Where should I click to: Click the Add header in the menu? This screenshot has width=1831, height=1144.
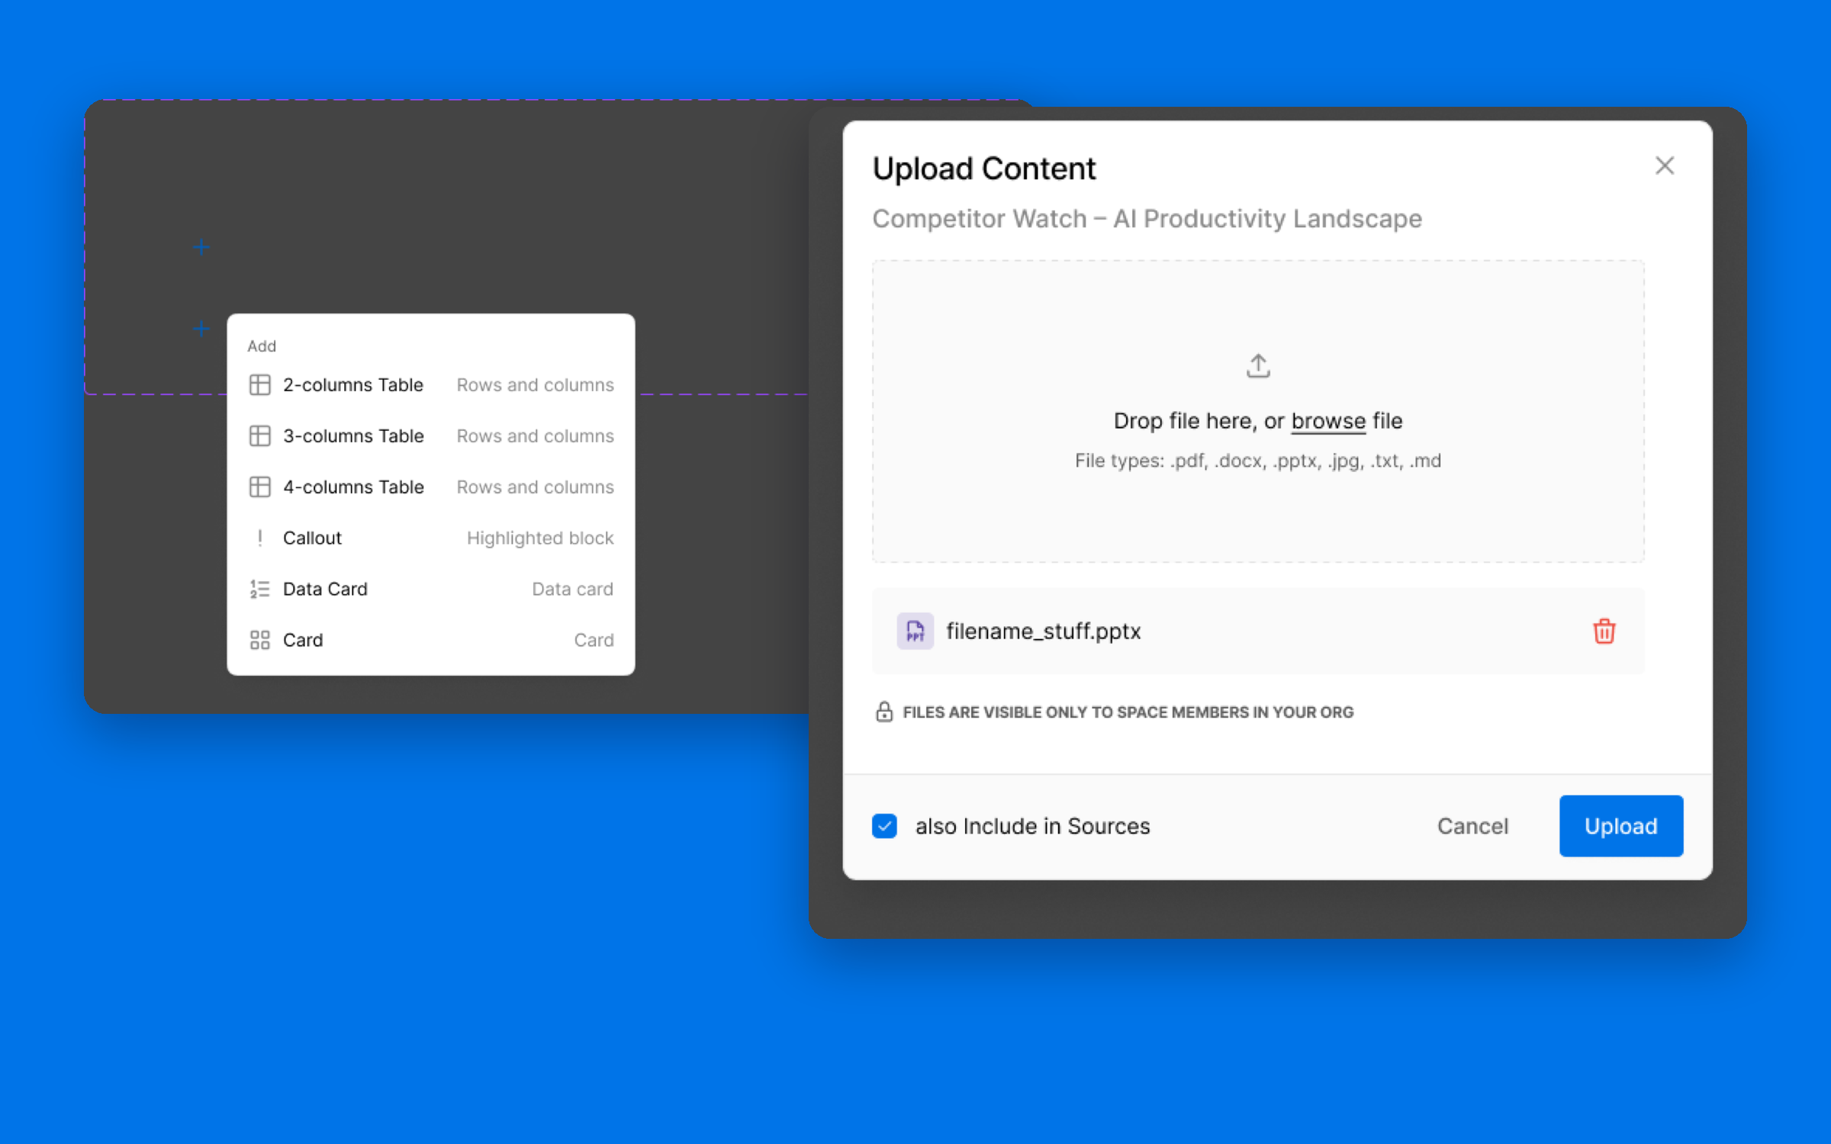(262, 346)
